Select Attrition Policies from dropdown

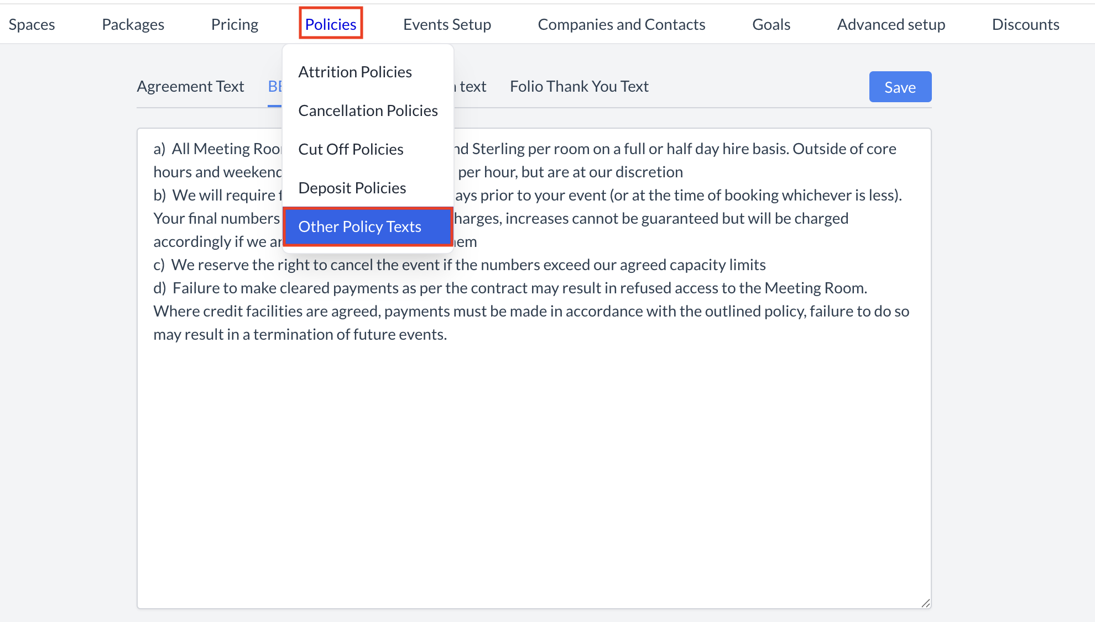[355, 72]
